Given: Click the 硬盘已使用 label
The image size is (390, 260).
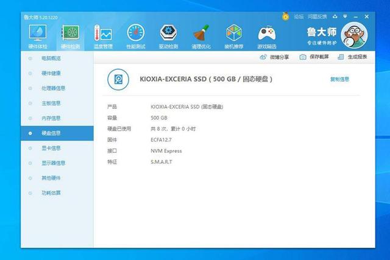Looking at the screenshot, I should pyautogui.click(x=119, y=128).
